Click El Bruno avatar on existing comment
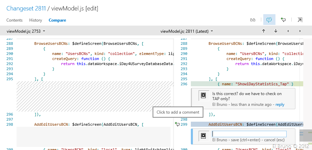 pos(203,95)
